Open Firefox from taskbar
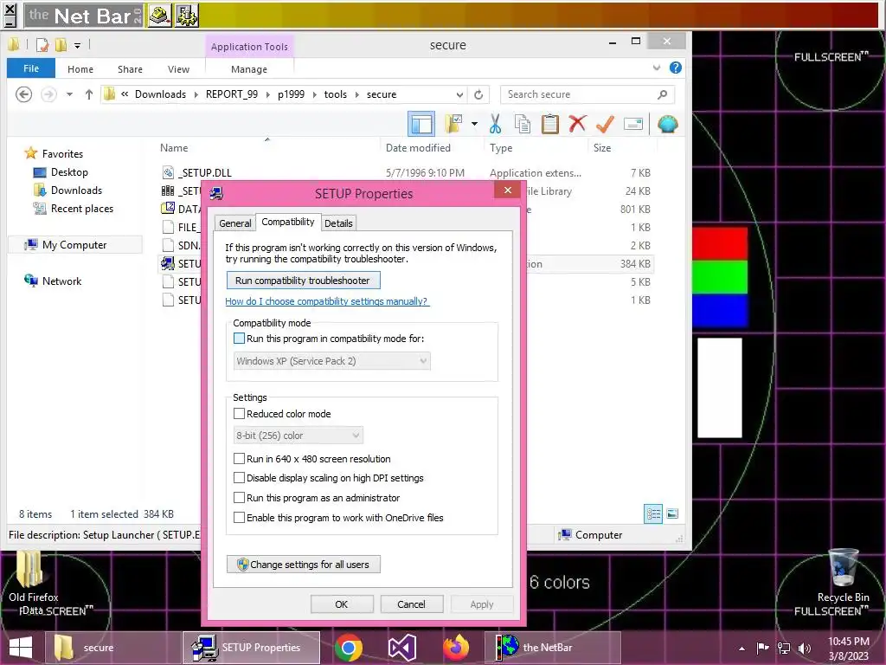This screenshot has width=886, height=665. coord(456,648)
